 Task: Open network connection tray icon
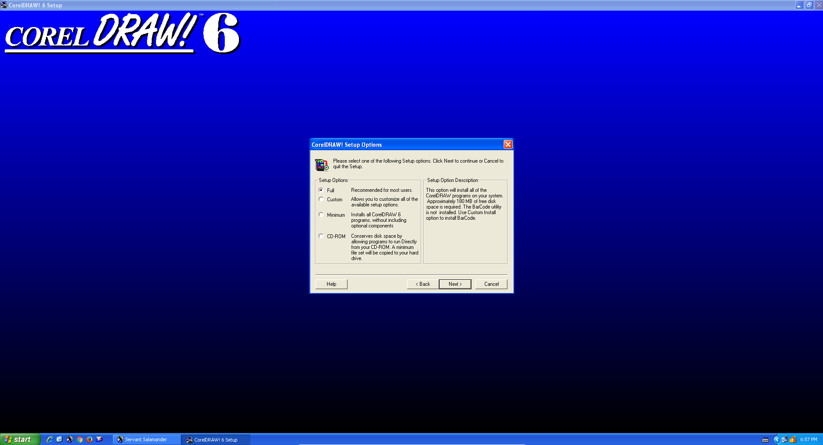[x=784, y=439]
